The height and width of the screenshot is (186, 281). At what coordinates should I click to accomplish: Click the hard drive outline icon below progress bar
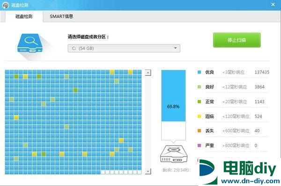(173, 154)
